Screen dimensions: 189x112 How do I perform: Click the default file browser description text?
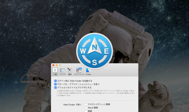click(x=96, y=93)
